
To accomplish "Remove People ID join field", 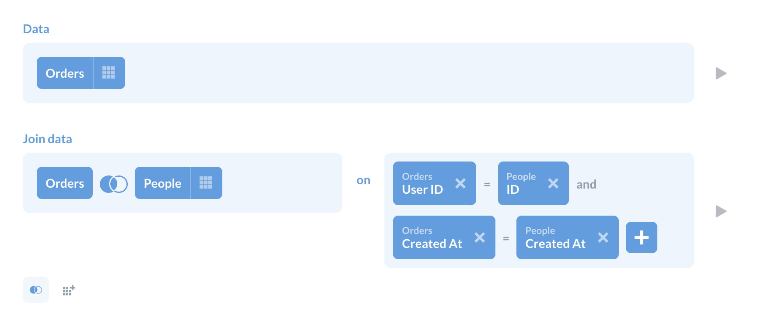I will point(553,183).
